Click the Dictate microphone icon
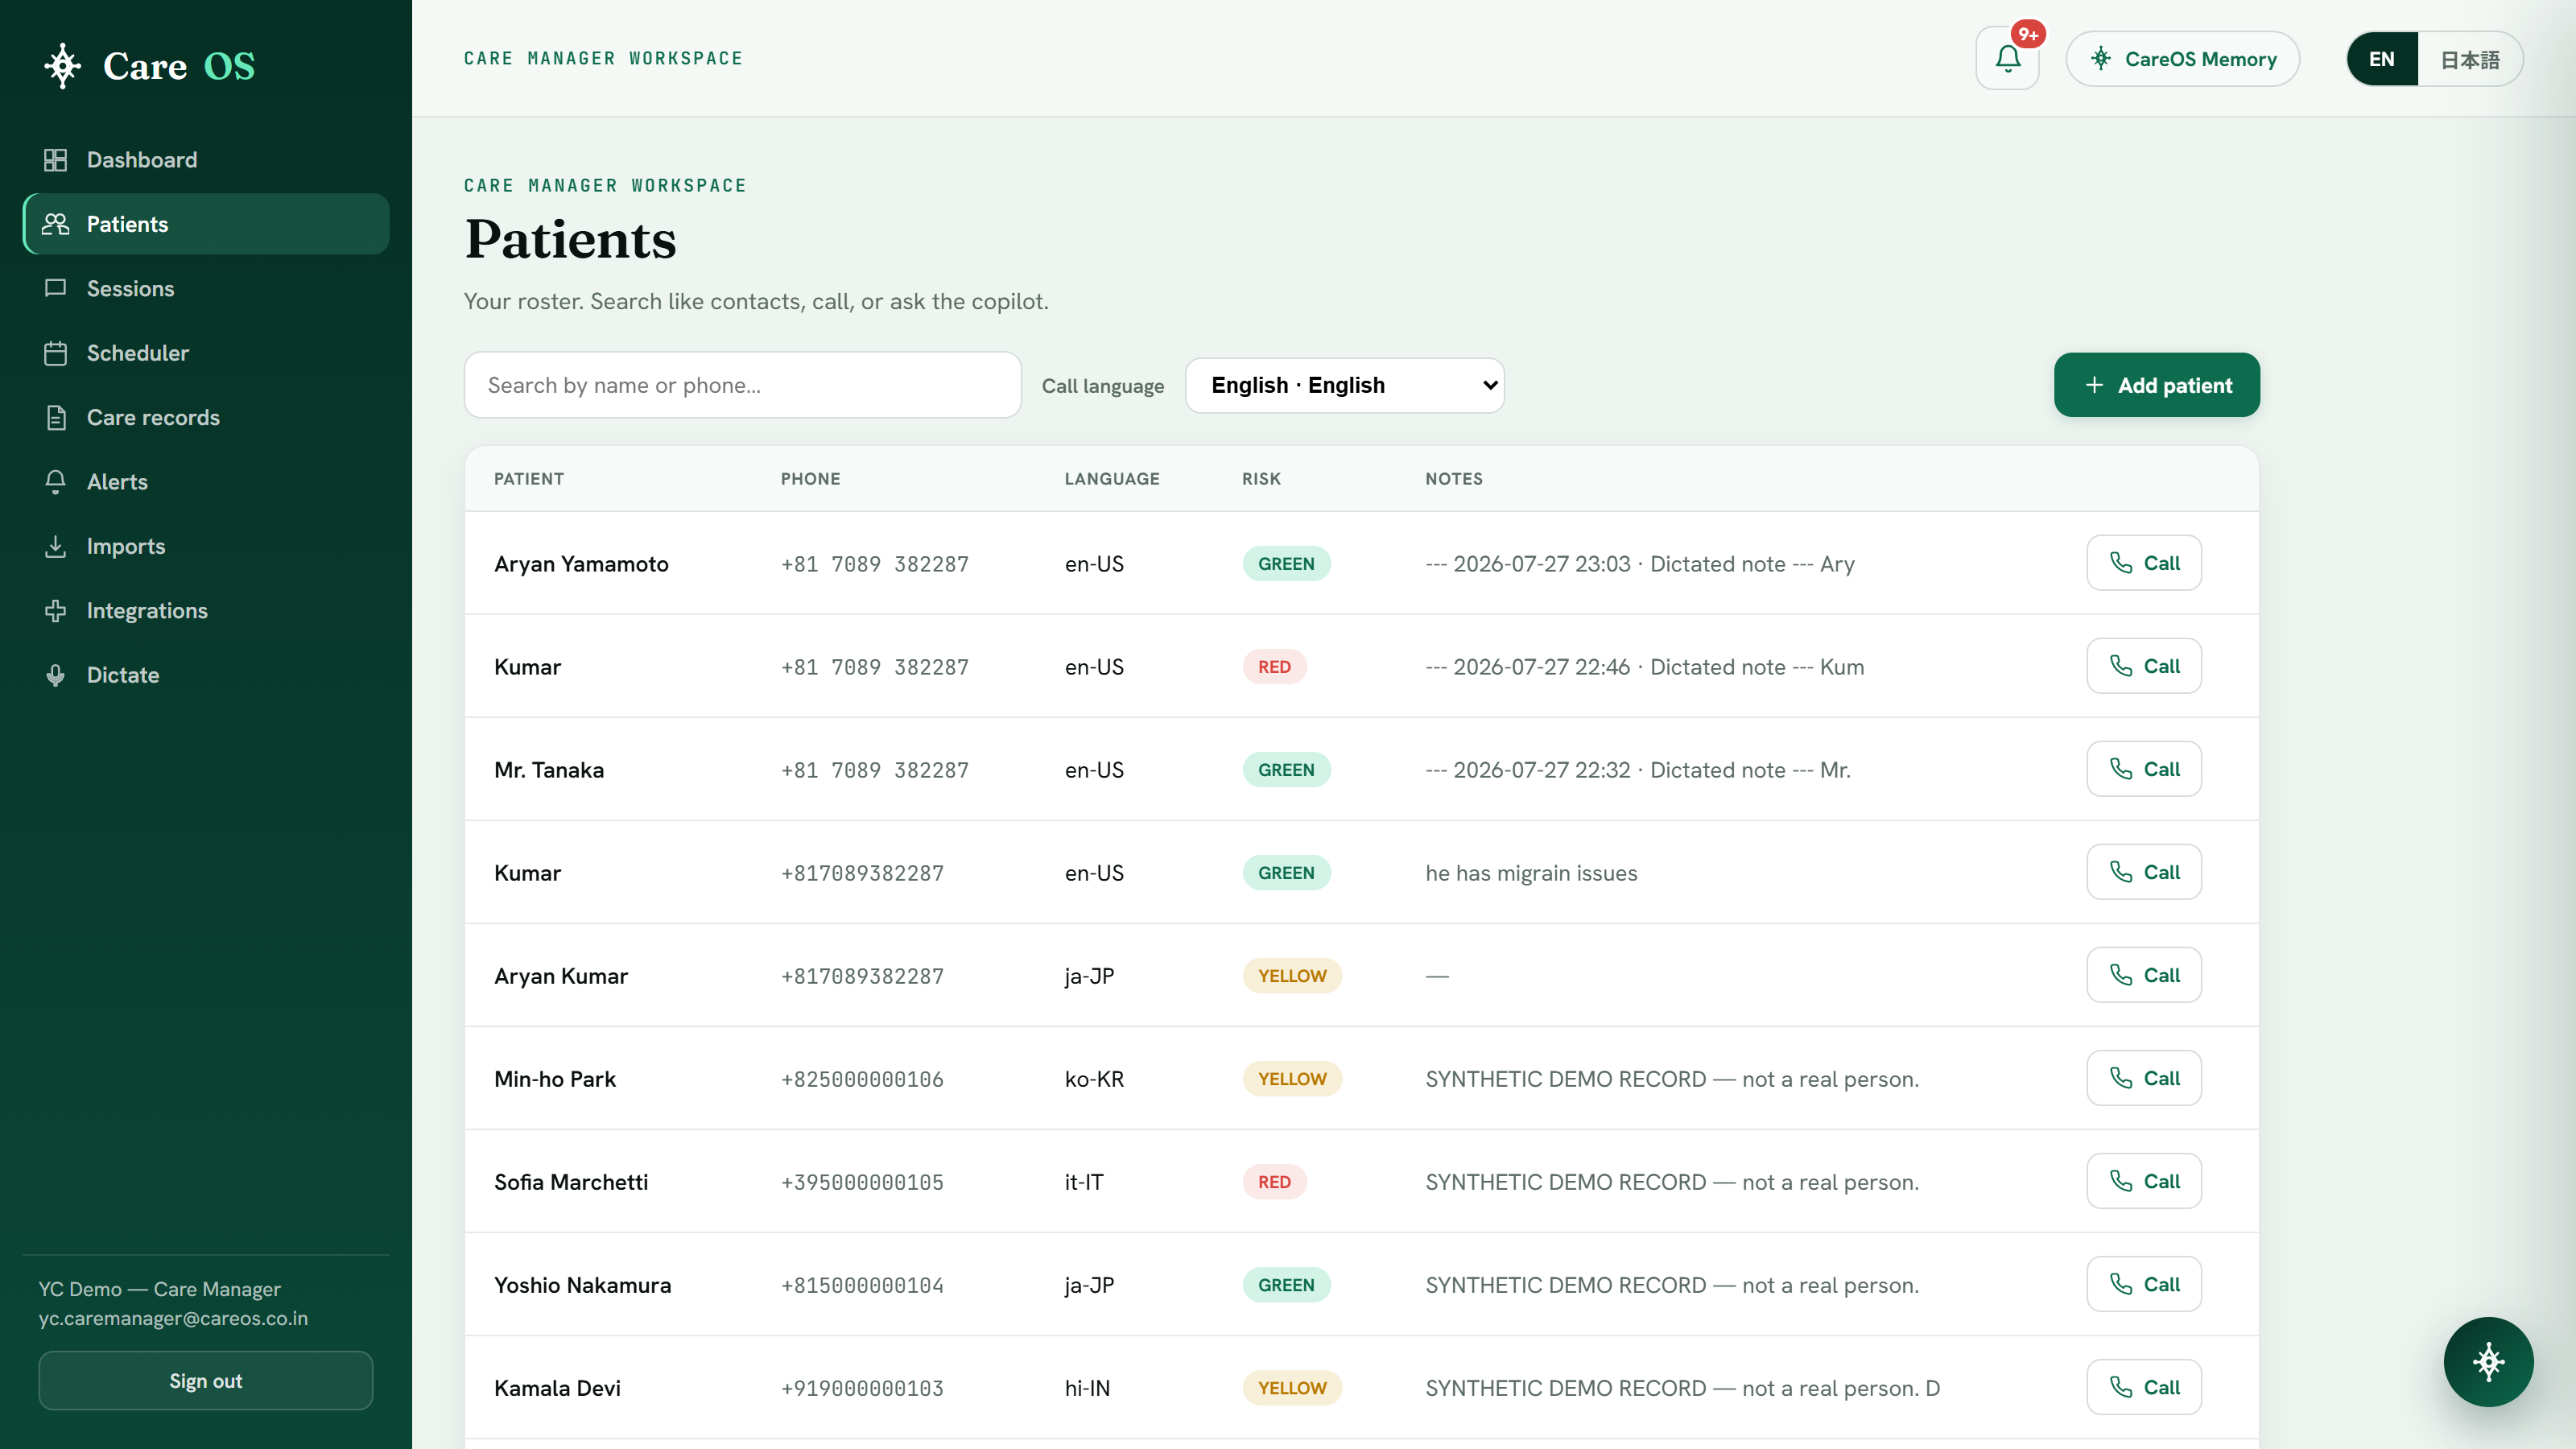Viewport: 2576px width, 1449px height. click(x=56, y=675)
